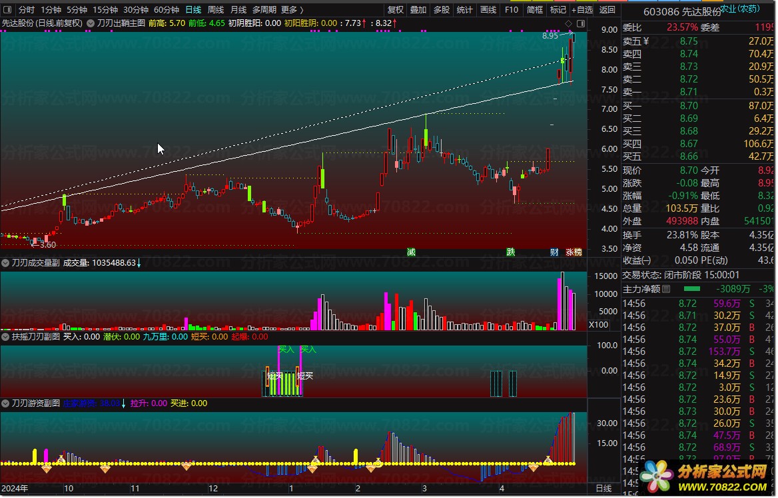The image size is (778, 498).
Task: Switch to 月线 monthly chart
Action: click(x=238, y=9)
